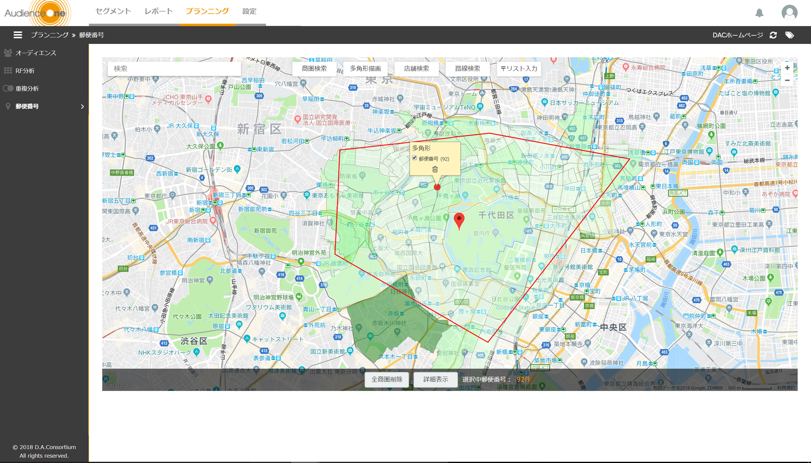The image size is (811, 463).
Task: Delete the polygon using the trash icon
Action: [x=435, y=169]
